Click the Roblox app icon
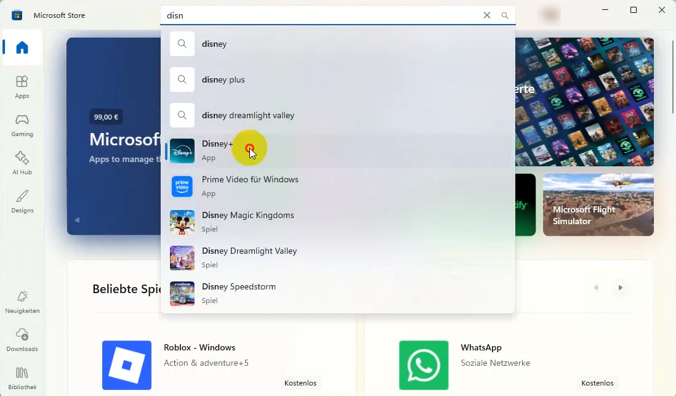Screen dimensions: 676x396 tap(127, 365)
